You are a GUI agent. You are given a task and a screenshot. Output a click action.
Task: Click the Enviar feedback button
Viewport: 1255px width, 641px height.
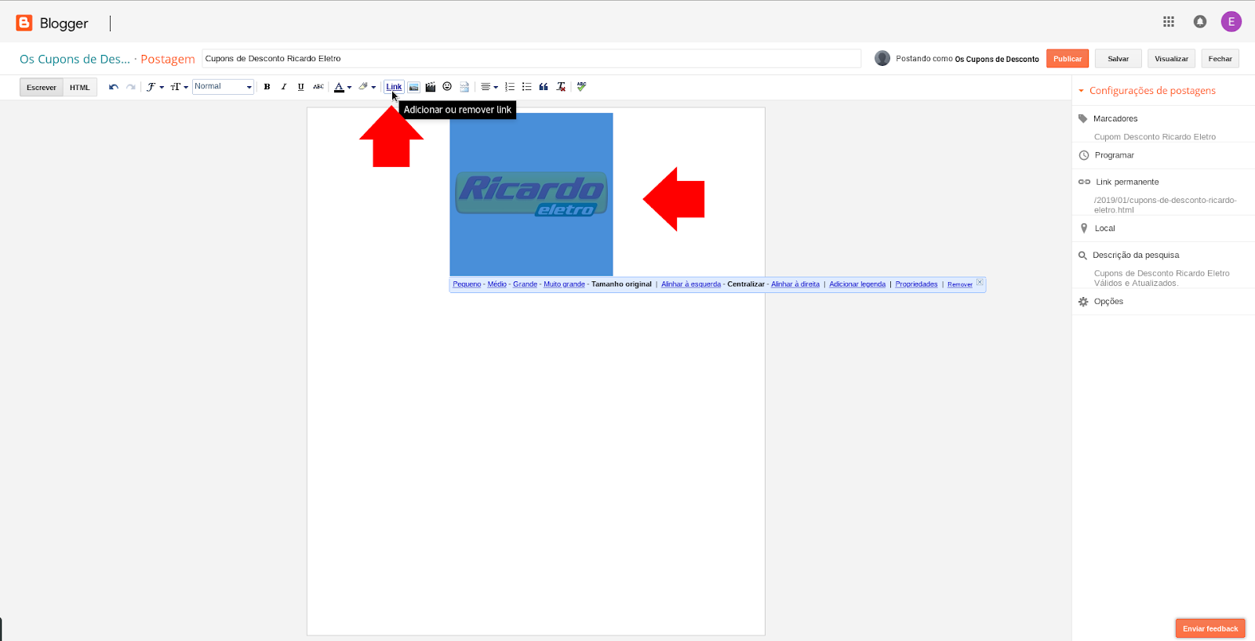[x=1210, y=628]
